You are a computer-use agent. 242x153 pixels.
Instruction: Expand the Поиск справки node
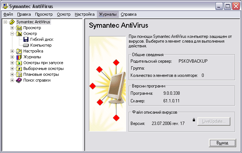tap(12, 81)
